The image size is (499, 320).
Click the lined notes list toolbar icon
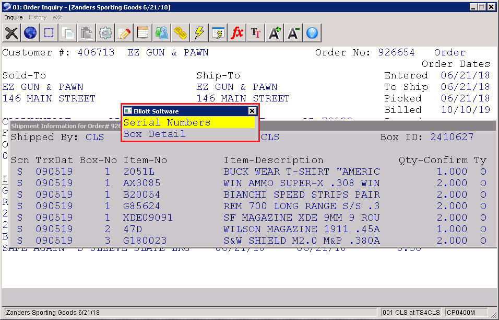point(143,33)
